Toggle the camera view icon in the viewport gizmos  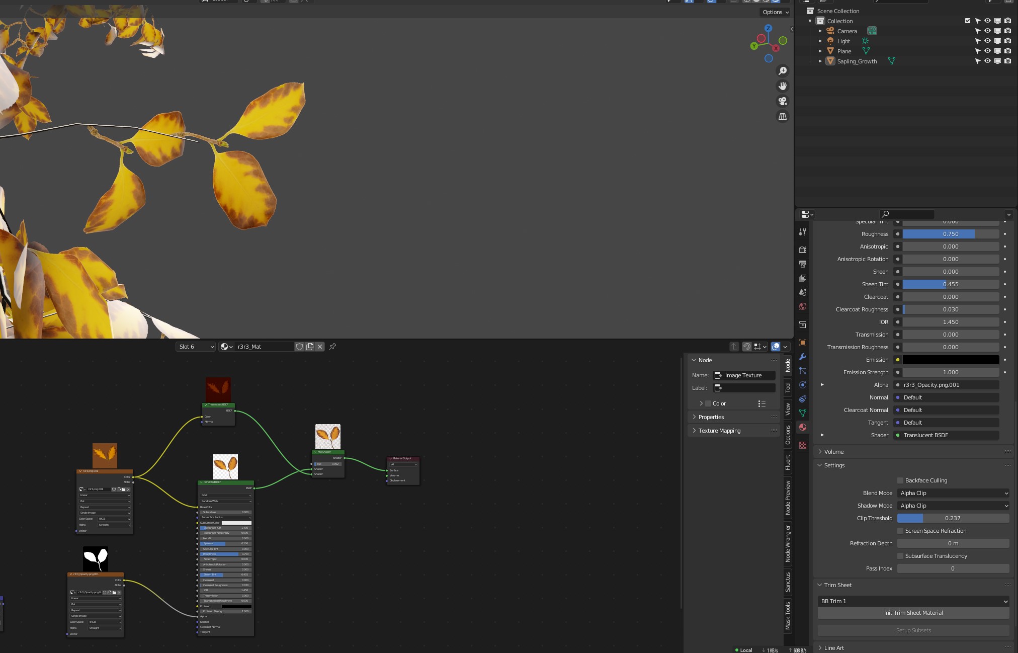pyautogui.click(x=783, y=101)
